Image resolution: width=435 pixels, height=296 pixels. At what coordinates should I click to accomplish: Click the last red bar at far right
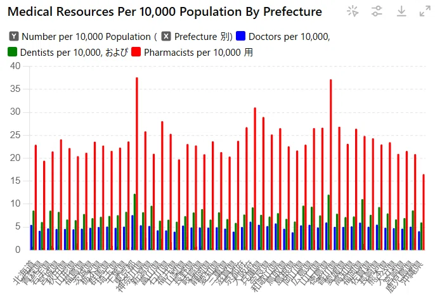click(x=424, y=212)
